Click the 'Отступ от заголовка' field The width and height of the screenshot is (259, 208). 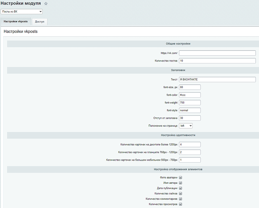(x=190, y=118)
